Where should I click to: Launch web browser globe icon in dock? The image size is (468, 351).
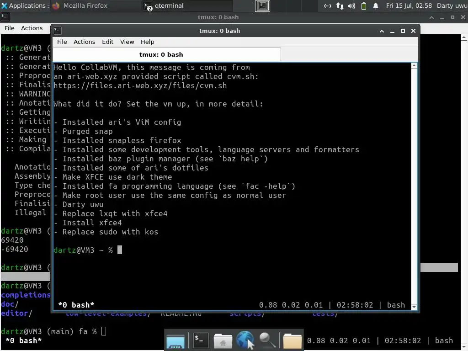click(245, 340)
